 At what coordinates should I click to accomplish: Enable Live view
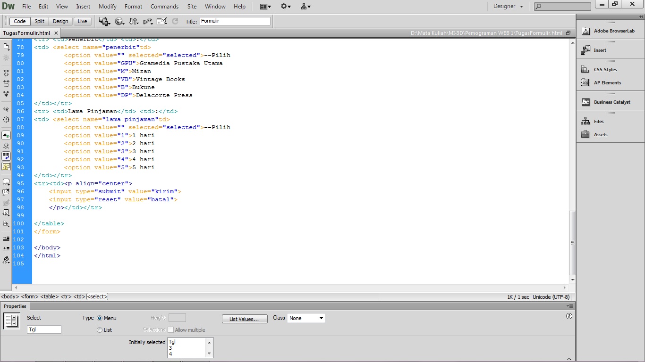[x=83, y=21]
